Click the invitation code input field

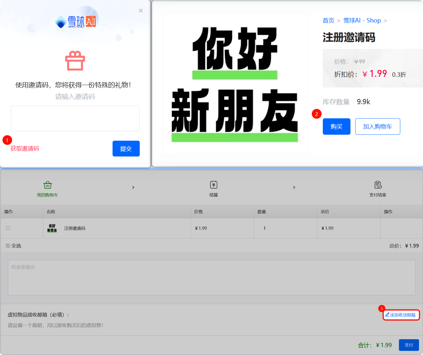tap(75, 118)
